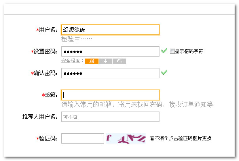Screen dimensions: 239x161
Task: Click the 推荐人用户名 field showing 可不填
Action: [x=110, y=117]
